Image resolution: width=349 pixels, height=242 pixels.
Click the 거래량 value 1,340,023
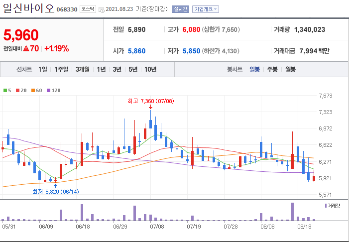click(310, 29)
